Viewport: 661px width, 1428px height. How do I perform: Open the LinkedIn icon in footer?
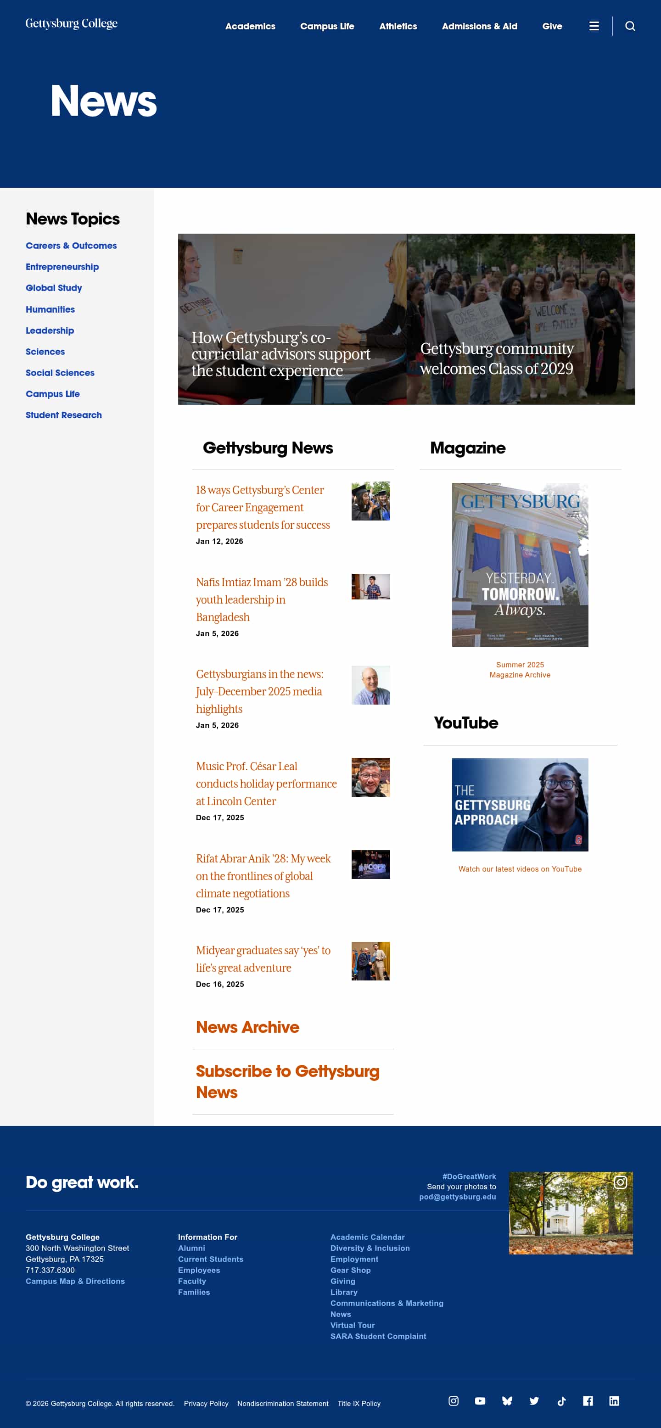pyautogui.click(x=614, y=1401)
